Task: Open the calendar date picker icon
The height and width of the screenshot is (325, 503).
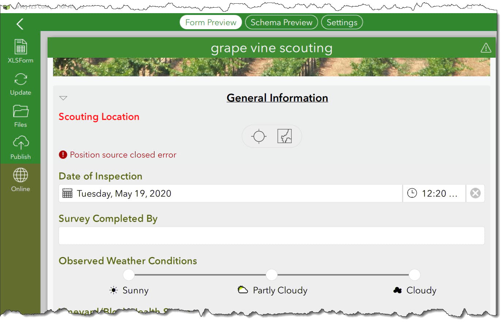Action: click(67, 193)
